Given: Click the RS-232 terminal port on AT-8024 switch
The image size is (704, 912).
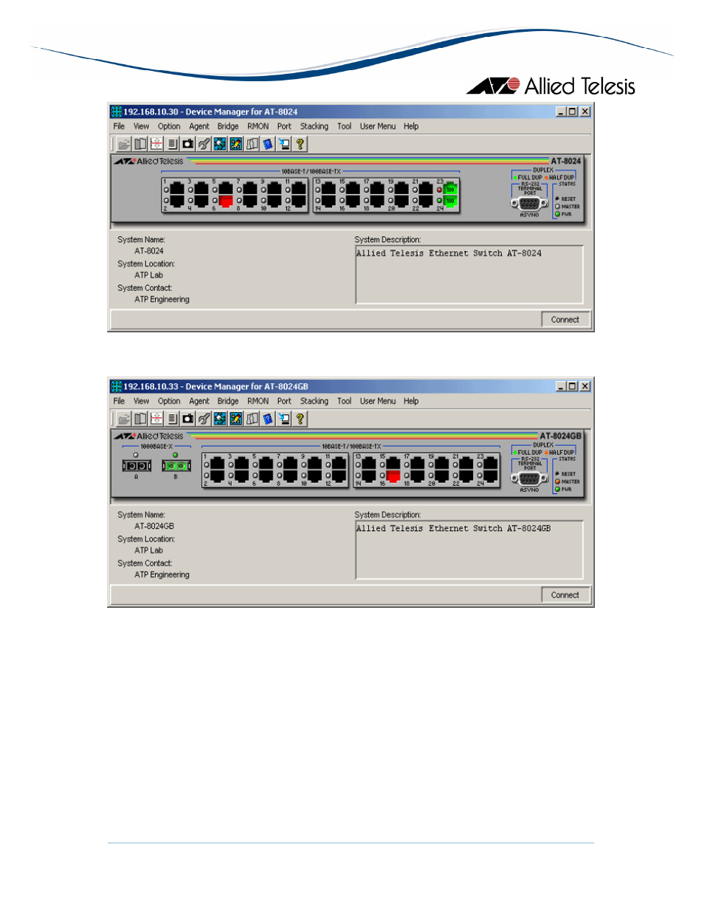Looking at the screenshot, I should [529, 204].
